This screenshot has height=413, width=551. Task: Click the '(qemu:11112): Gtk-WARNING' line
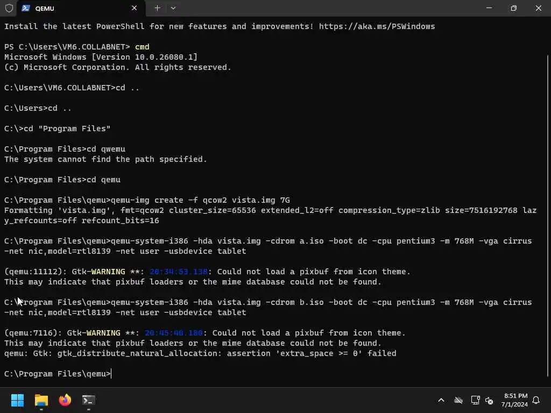click(x=207, y=272)
